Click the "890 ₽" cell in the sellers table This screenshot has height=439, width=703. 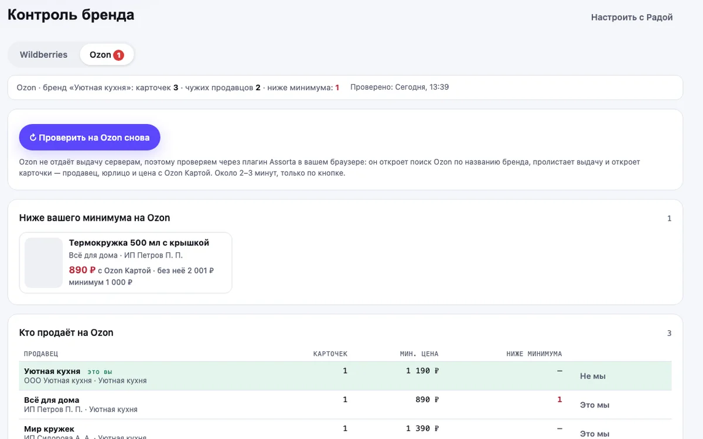coord(427,399)
